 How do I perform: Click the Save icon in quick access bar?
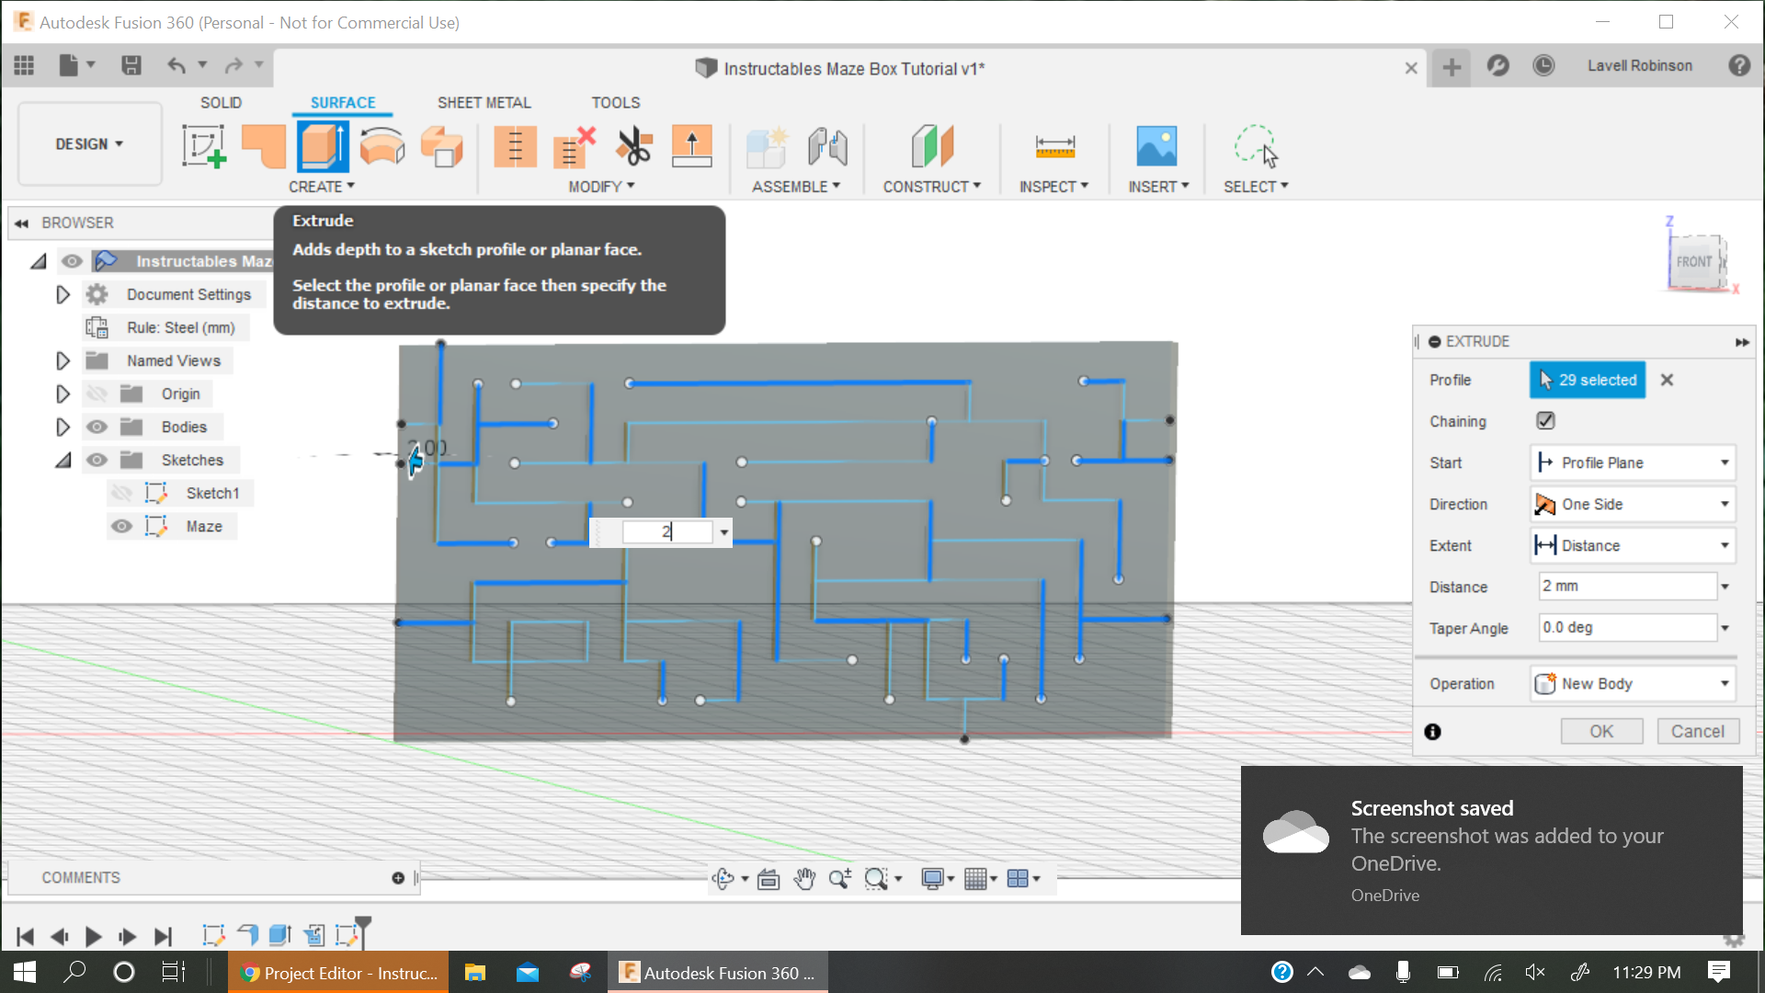tap(131, 65)
